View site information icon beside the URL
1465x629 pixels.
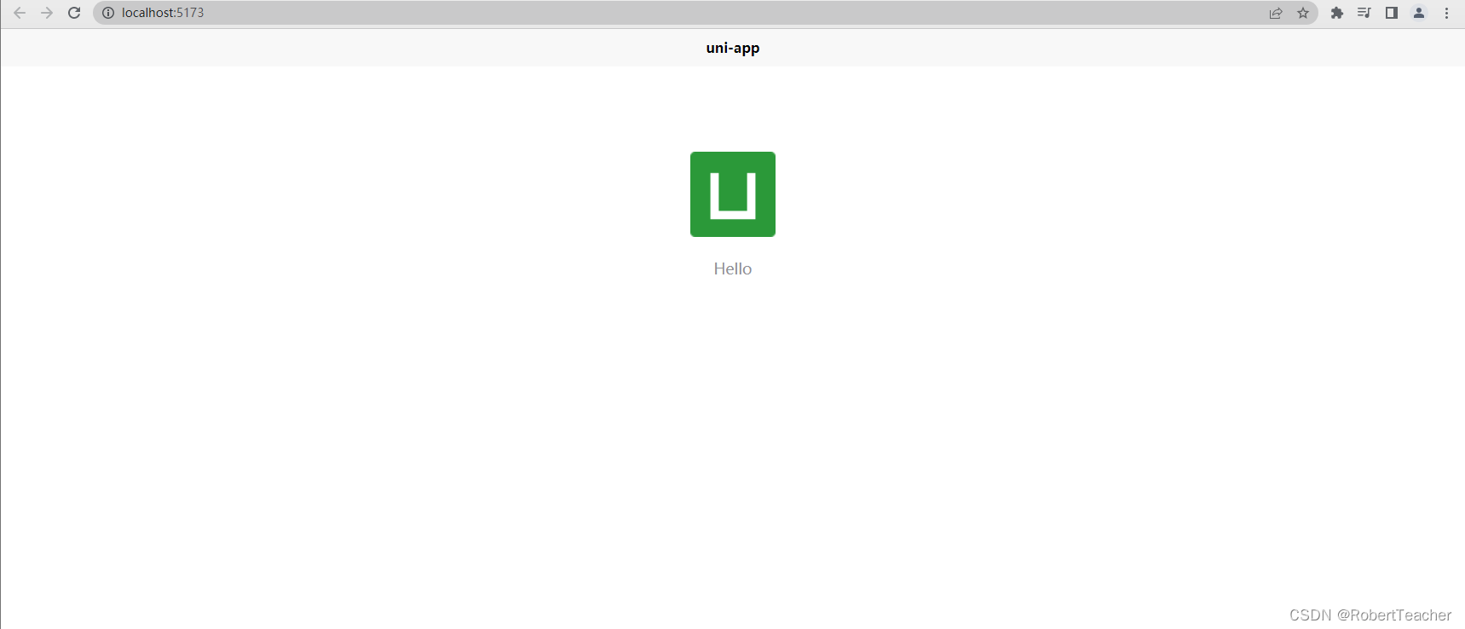click(108, 13)
